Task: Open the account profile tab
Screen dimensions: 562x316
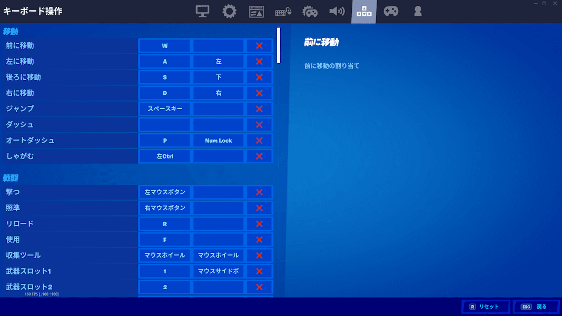Action: 418,12
